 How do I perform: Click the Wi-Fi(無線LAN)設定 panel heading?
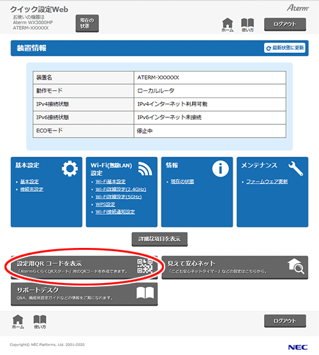pyautogui.click(x=111, y=169)
